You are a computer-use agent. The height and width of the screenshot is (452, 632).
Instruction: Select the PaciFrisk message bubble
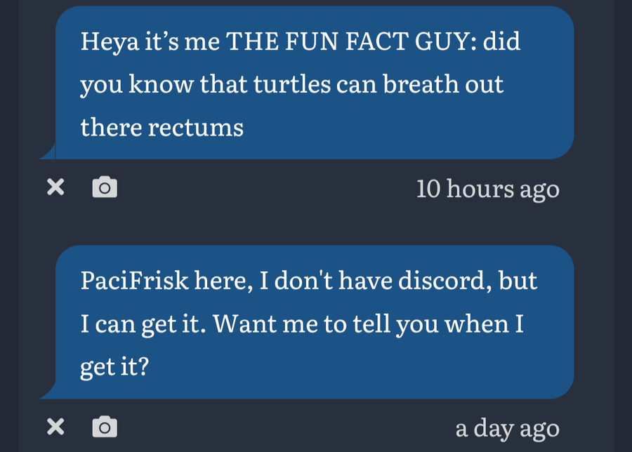pos(313,321)
